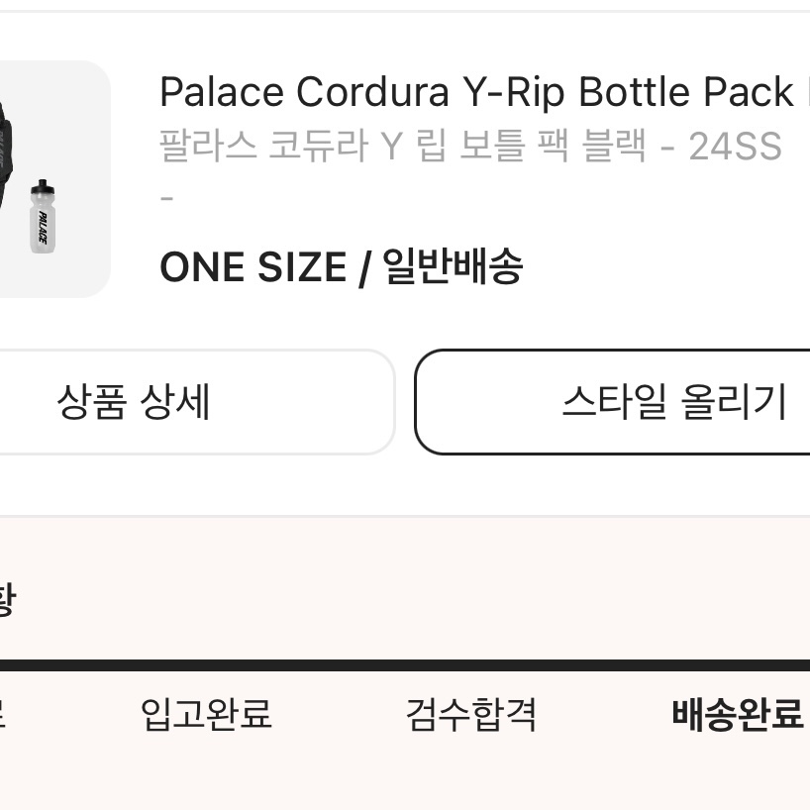Select the bold 배송완료 delivery complete step

pyautogui.click(x=737, y=714)
